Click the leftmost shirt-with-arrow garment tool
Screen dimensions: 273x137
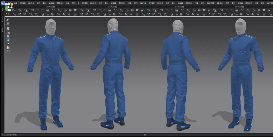click(x=26, y=10)
